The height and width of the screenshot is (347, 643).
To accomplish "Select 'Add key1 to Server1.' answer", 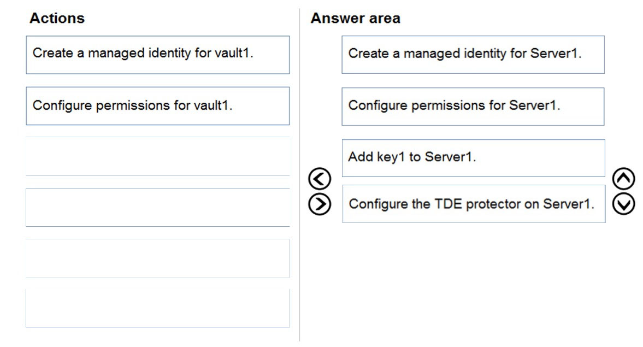I will pos(474,158).
